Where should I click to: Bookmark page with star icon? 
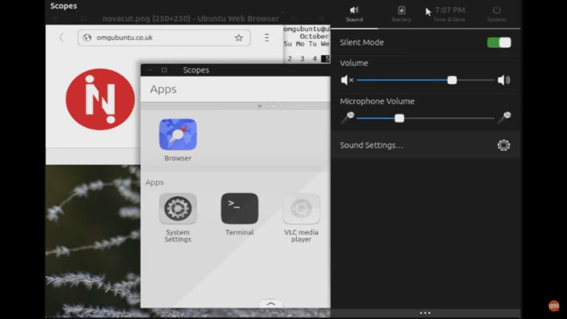coord(239,38)
